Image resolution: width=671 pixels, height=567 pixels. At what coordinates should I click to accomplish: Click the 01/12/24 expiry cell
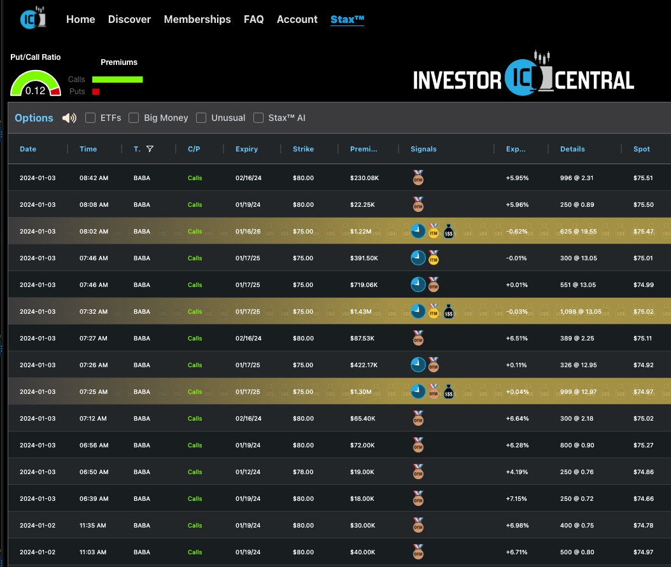[248, 472]
